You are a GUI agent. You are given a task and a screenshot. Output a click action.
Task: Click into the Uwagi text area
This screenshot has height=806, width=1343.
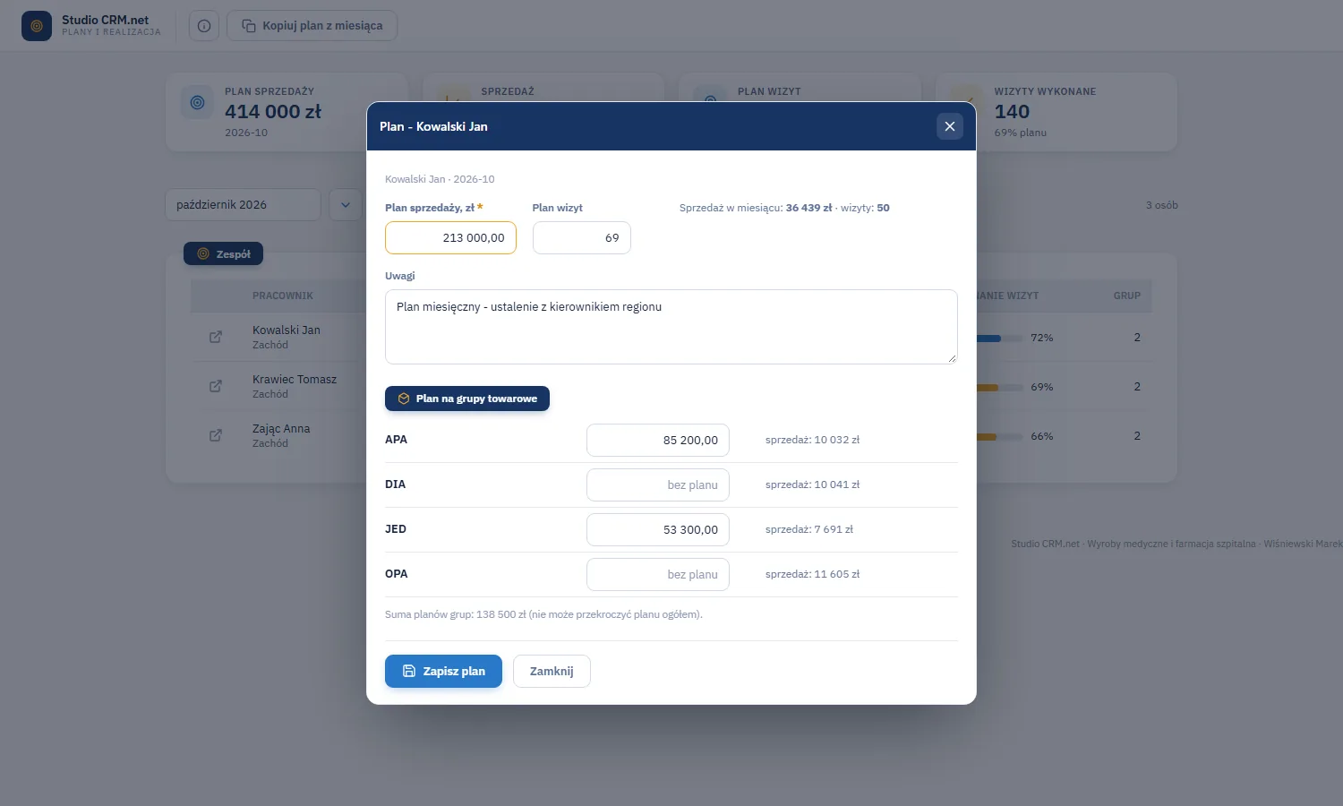671,327
